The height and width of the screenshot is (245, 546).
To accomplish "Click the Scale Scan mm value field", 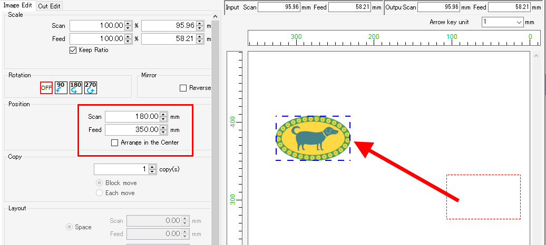I will point(168,26).
